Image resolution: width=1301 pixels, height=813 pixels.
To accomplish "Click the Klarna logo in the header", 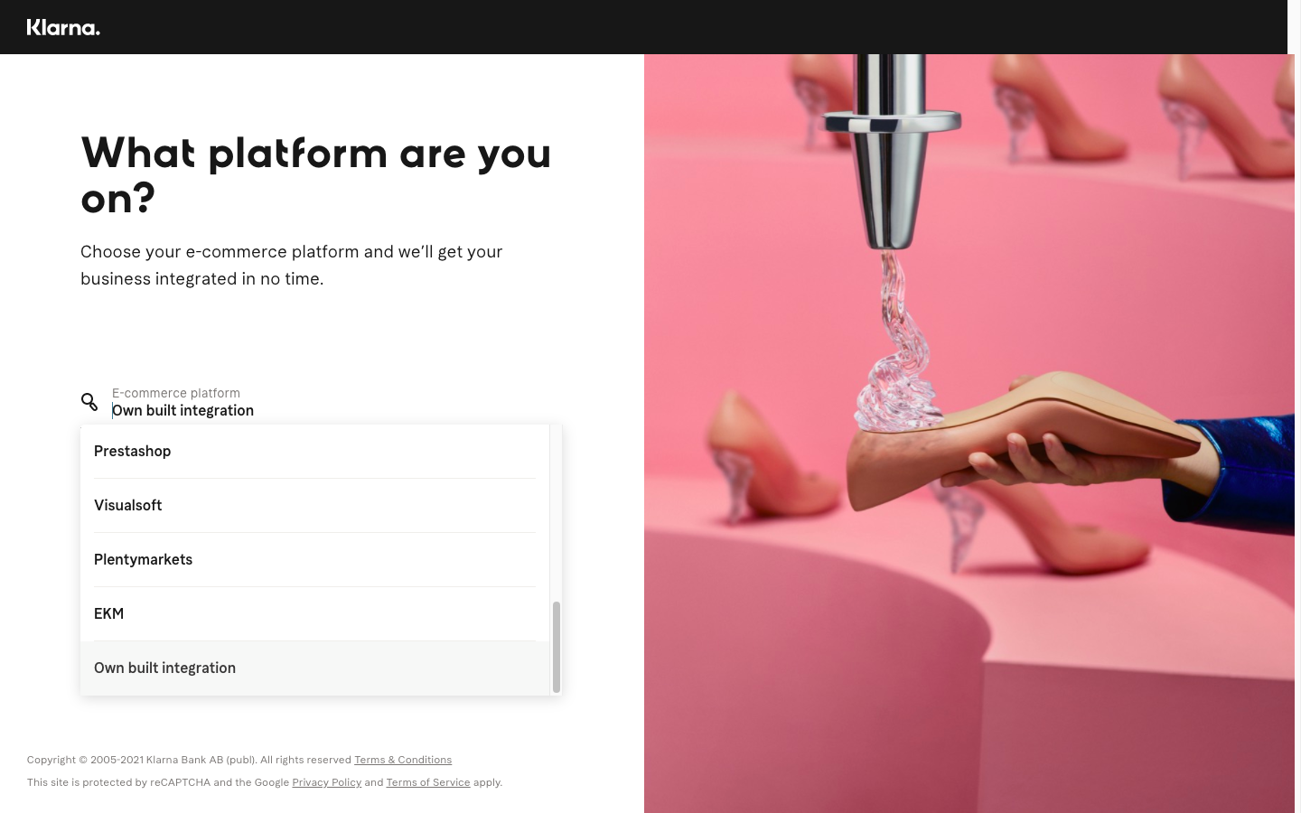I will click(63, 27).
